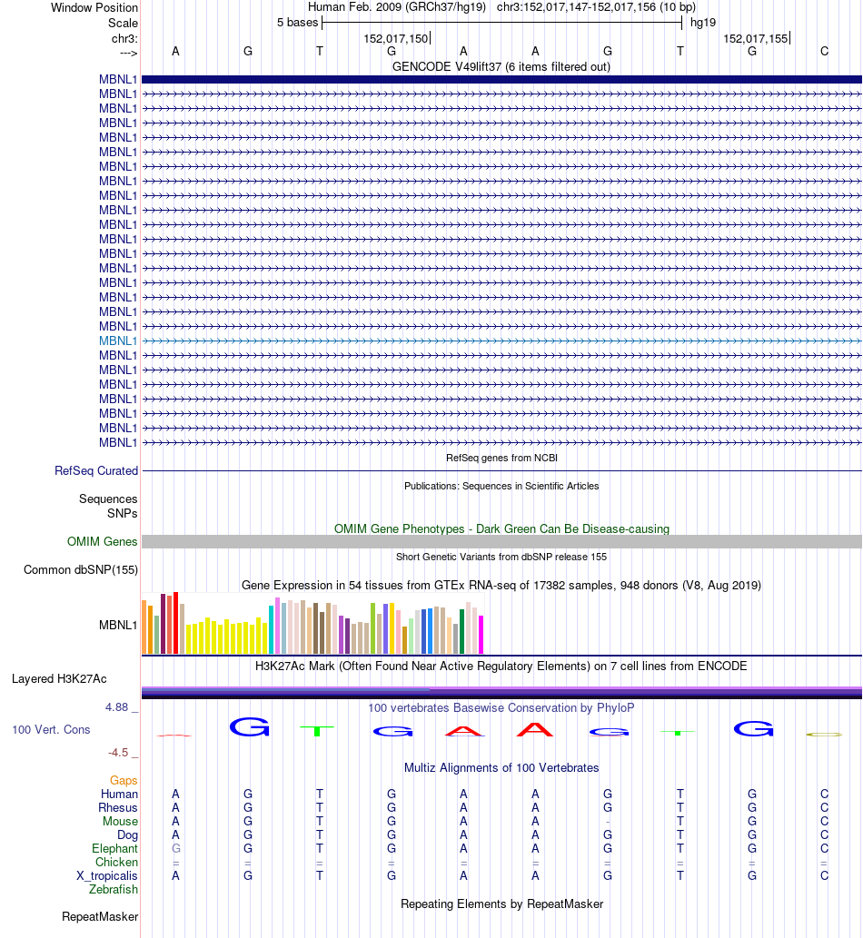
Task: Click the 152,017,155 ruler position marker
Action: (x=757, y=39)
